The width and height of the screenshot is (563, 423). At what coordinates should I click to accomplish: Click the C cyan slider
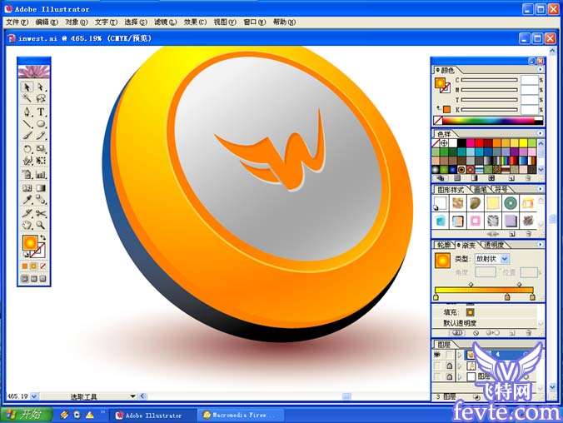coord(490,80)
